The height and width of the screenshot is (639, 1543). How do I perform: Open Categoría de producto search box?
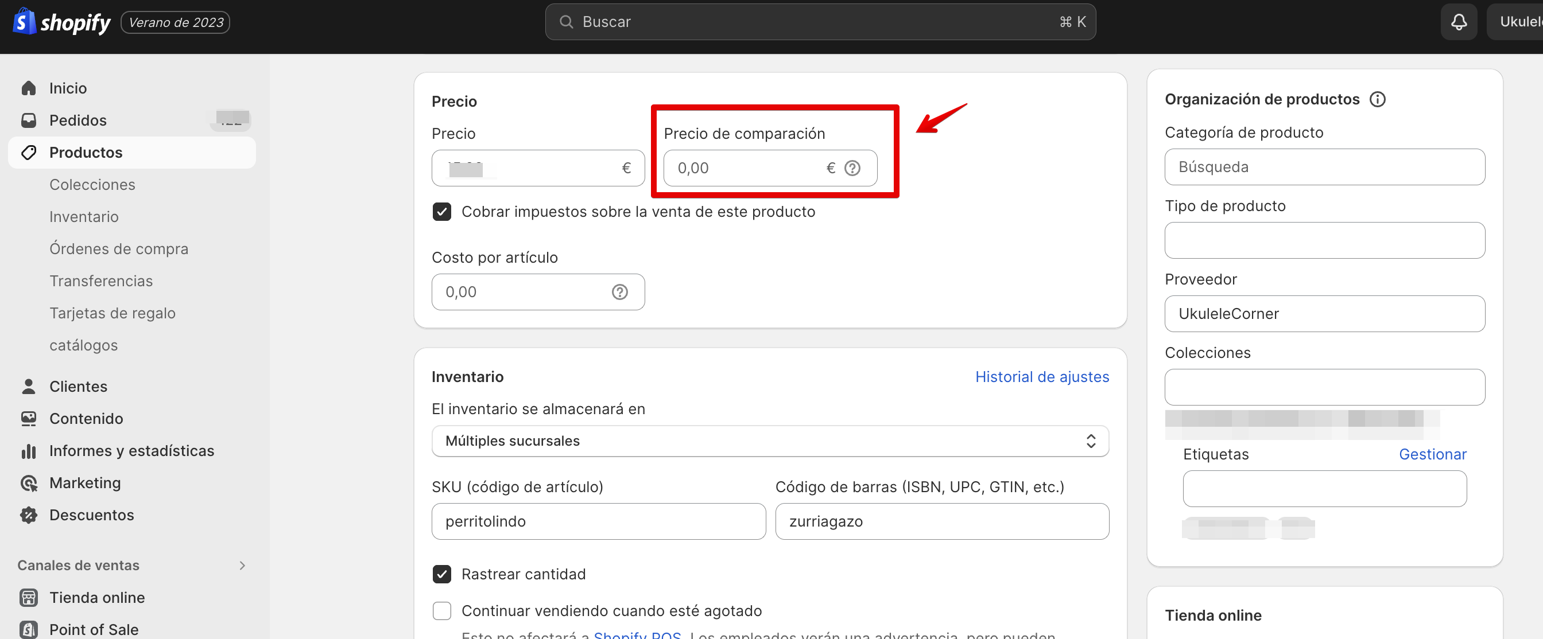1324,167
